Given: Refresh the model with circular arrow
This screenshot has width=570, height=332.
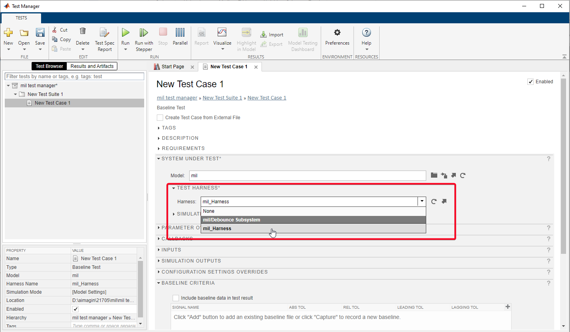Looking at the screenshot, I should [463, 175].
